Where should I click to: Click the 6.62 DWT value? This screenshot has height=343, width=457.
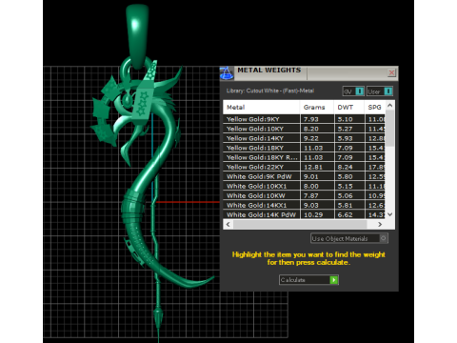pos(345,214)
